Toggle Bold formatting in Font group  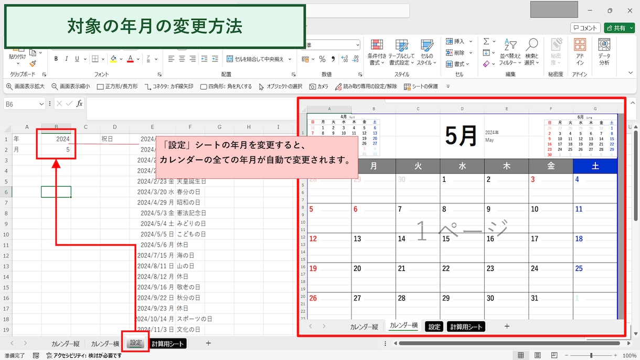(x=56, y=59)
